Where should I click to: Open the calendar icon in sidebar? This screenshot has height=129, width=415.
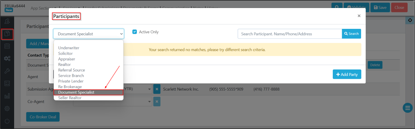[7, 46]
